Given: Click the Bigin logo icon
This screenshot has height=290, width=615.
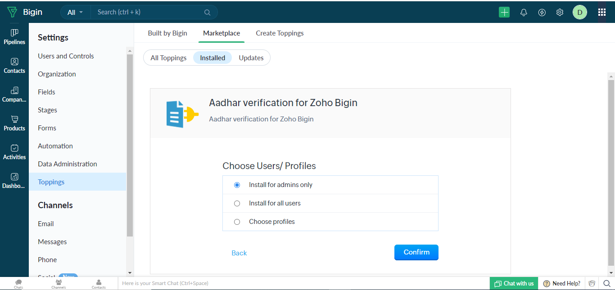Looking at the screenshot, I should point(12,12).
